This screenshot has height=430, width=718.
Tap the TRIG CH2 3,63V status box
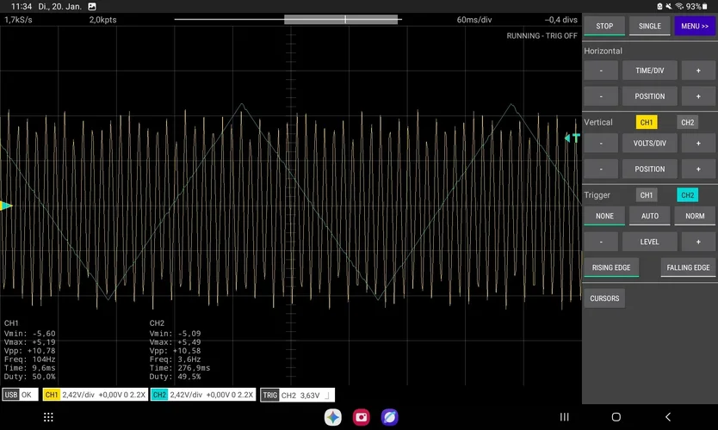point(297,395)
